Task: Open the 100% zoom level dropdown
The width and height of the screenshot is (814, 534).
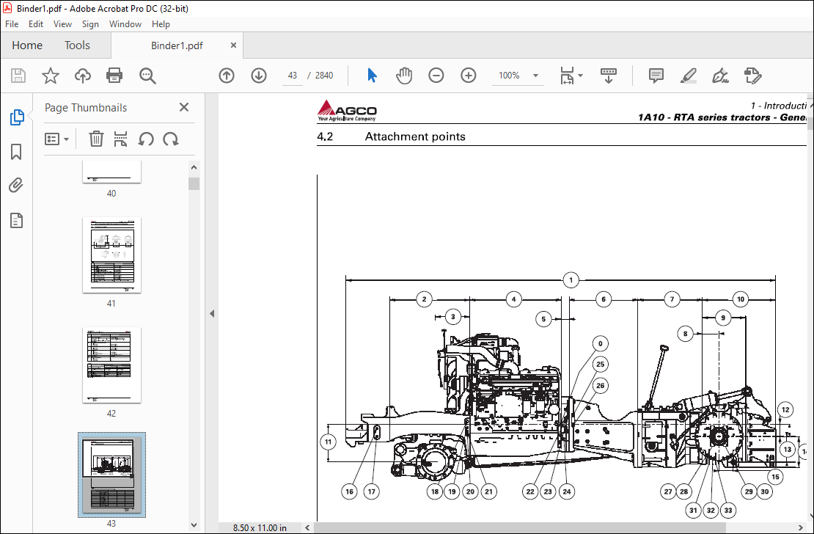Action: point(535,76)
